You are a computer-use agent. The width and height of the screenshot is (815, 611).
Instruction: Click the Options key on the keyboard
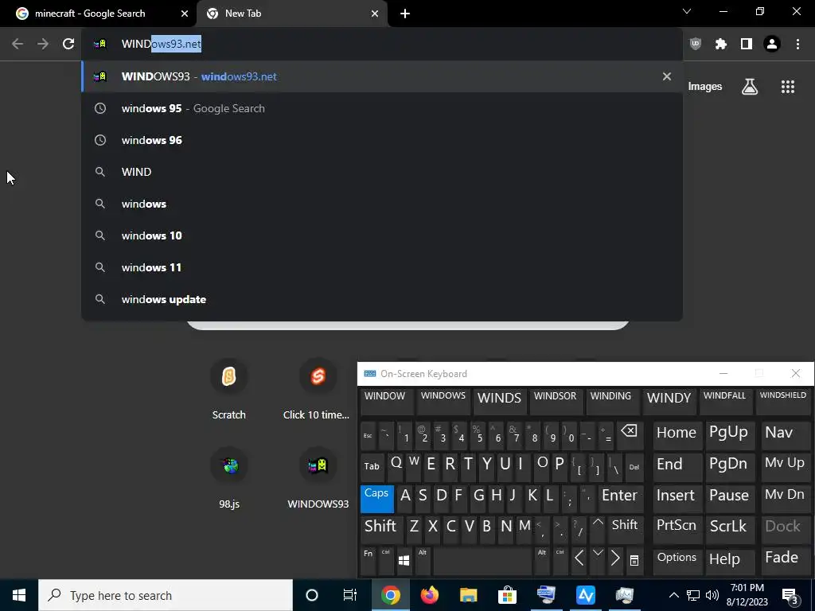point(677,560)
